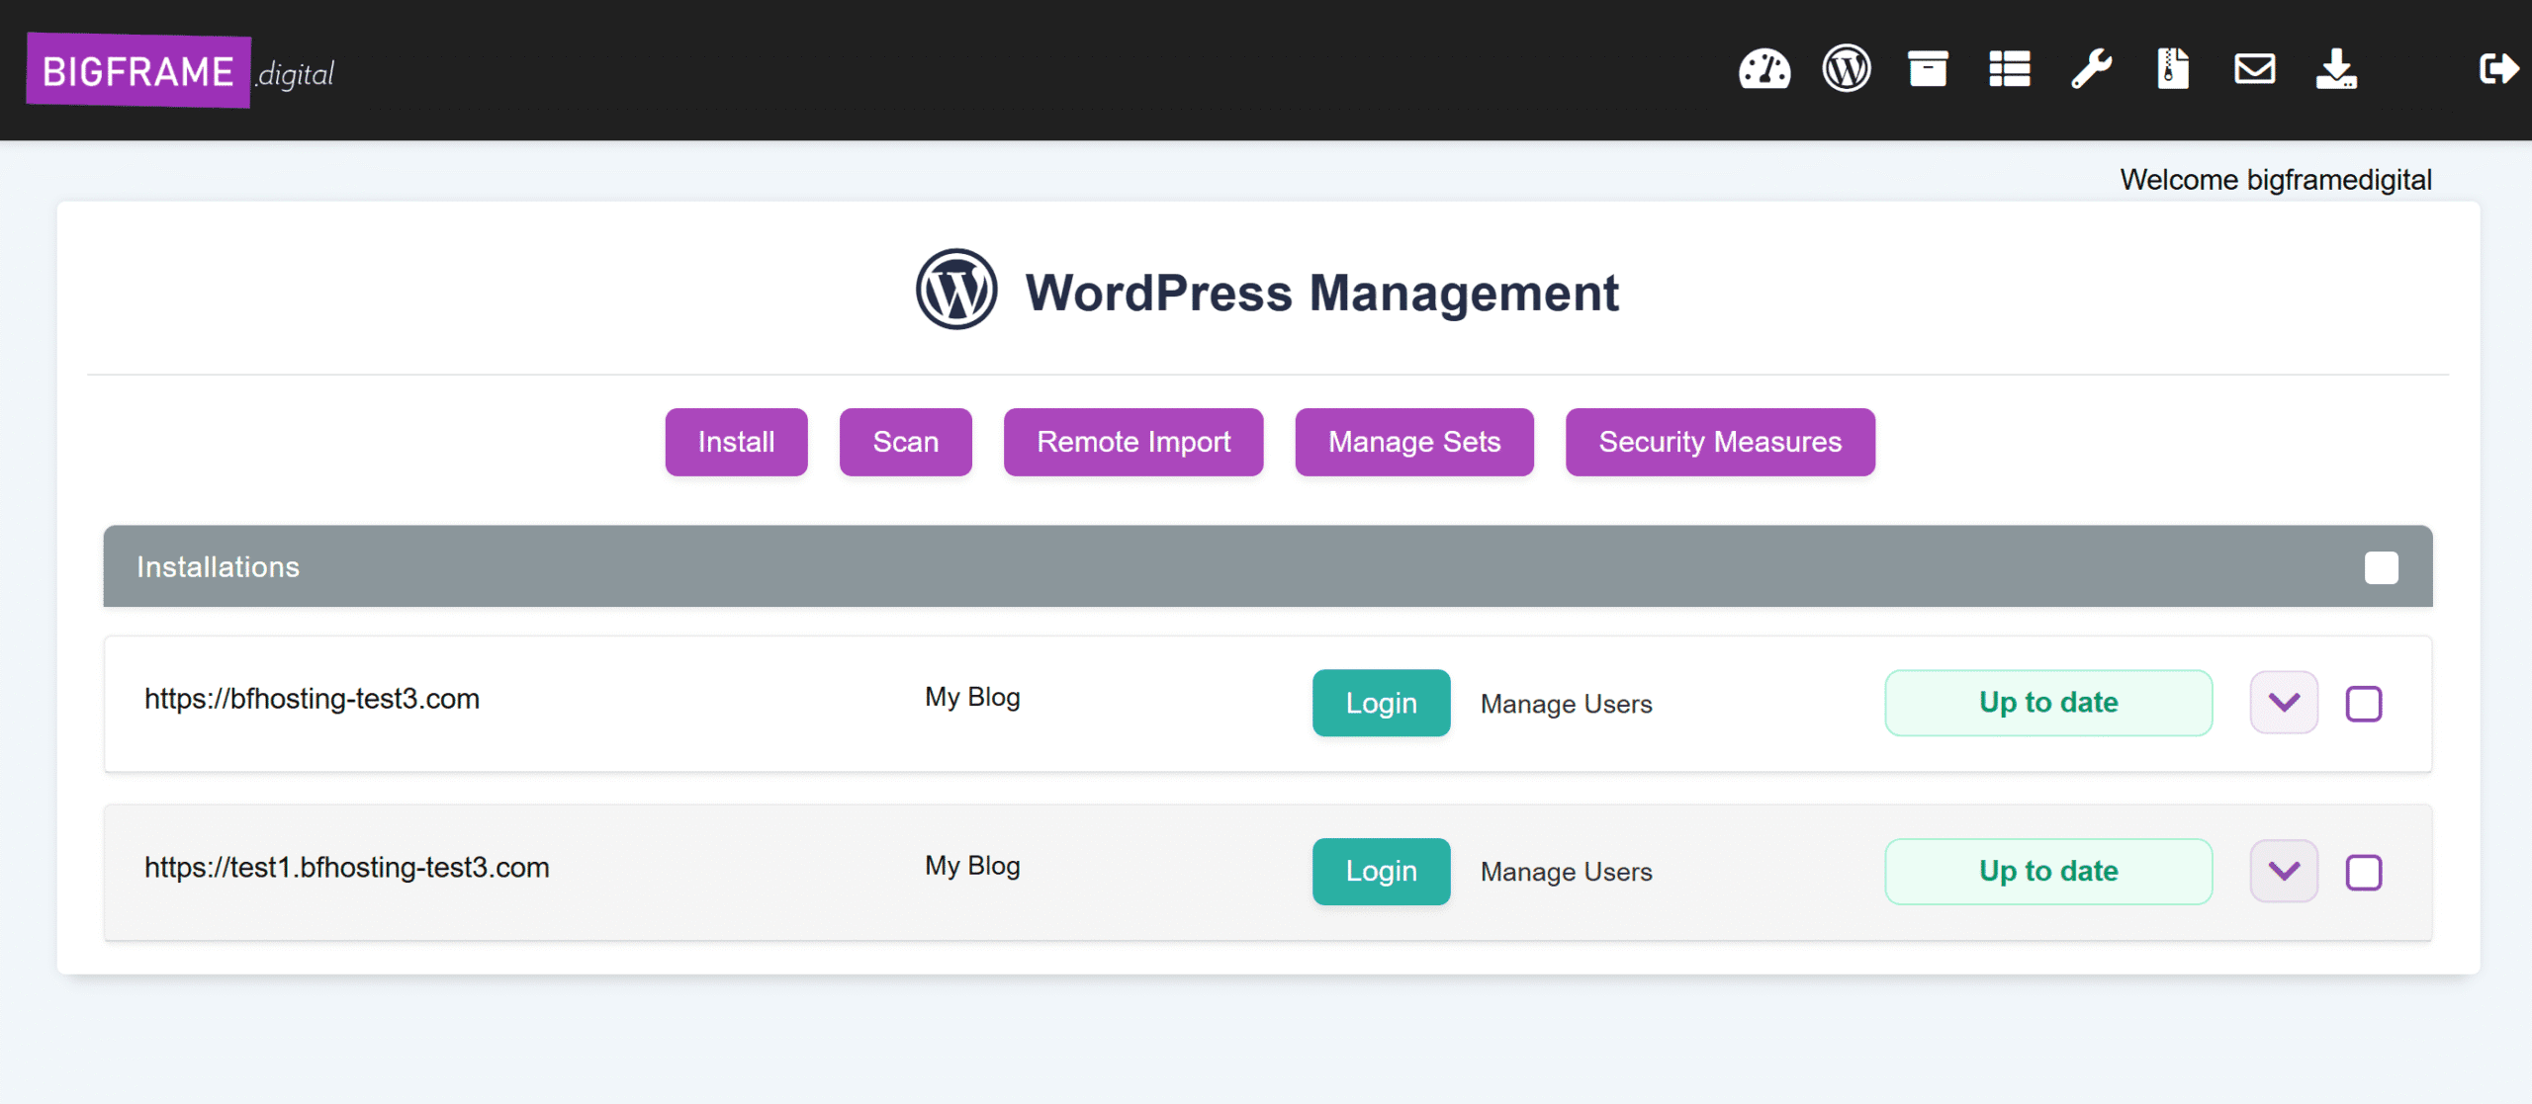This screenshot has height=1104, width=2532.
Task: Click the envelope email icon
Action: [x=2254, y=69]
